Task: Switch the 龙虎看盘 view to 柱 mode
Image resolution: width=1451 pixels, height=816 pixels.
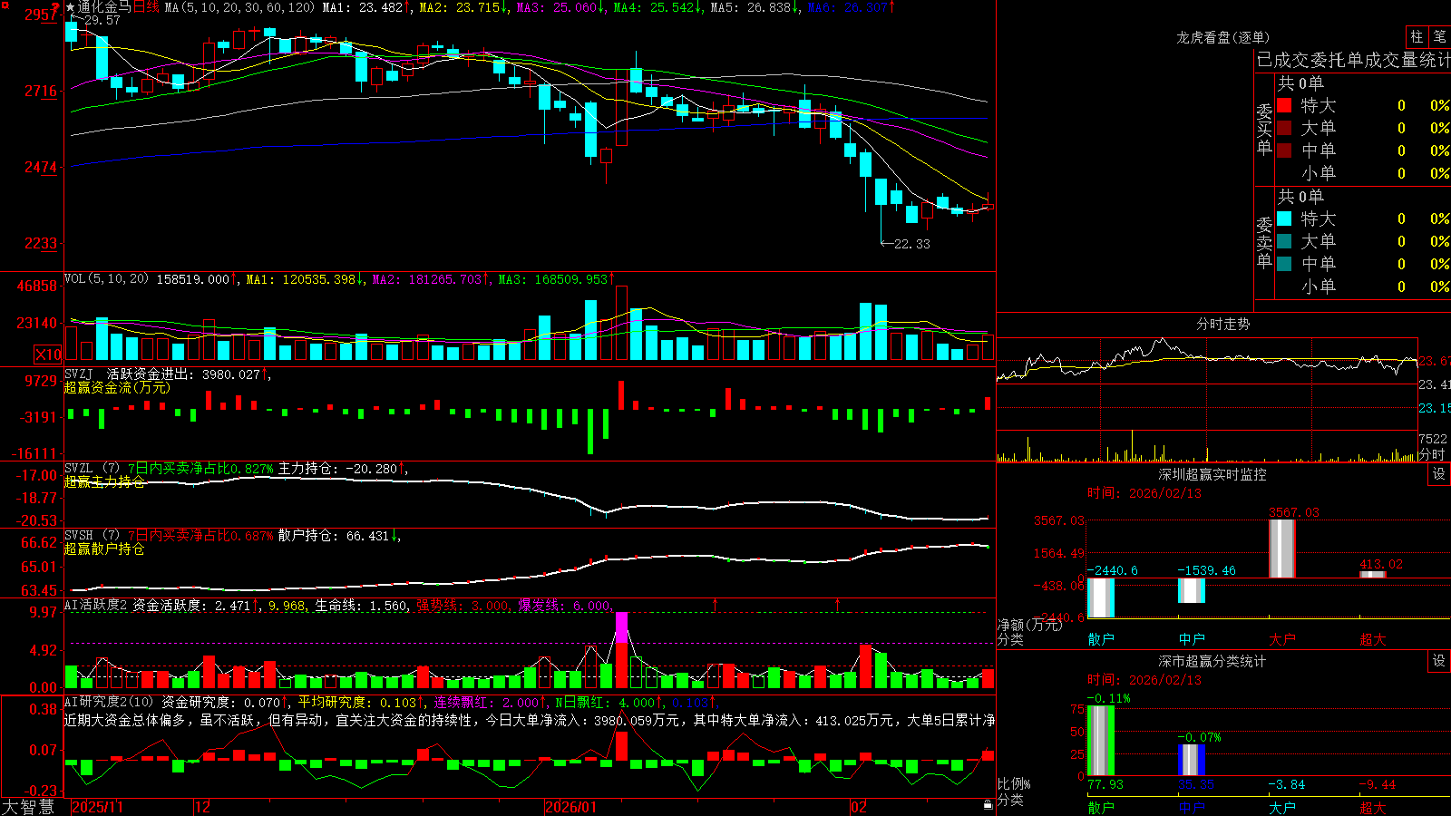Action: 1417,36
